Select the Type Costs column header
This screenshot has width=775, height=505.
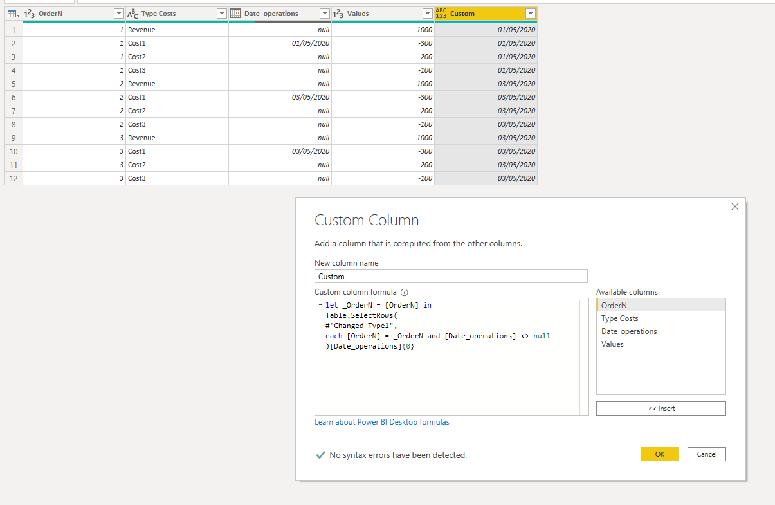tap(177, 14)
